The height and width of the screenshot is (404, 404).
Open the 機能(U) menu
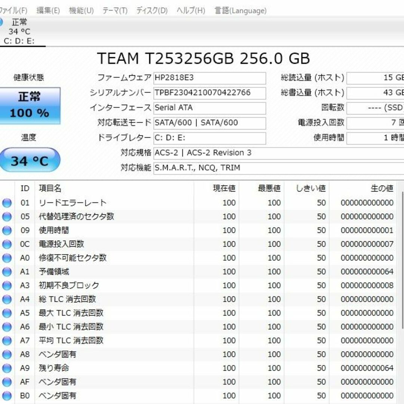[82, 10]
